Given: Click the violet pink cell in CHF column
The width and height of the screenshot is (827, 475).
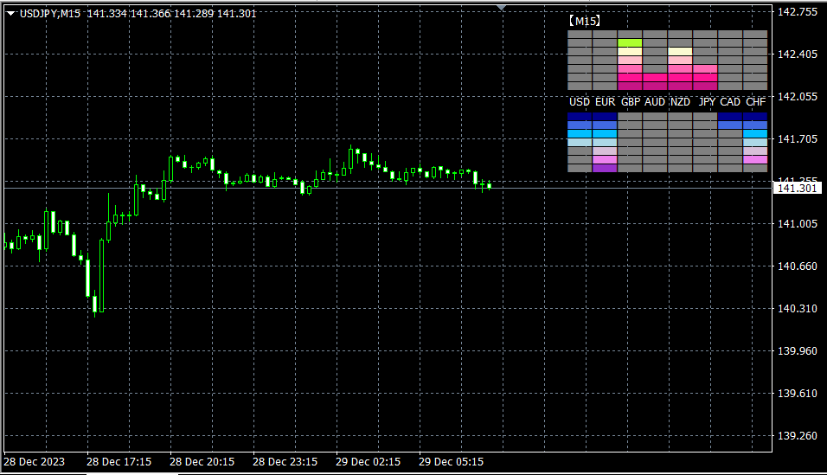Looking at the screenshot, I should (755, 160).
